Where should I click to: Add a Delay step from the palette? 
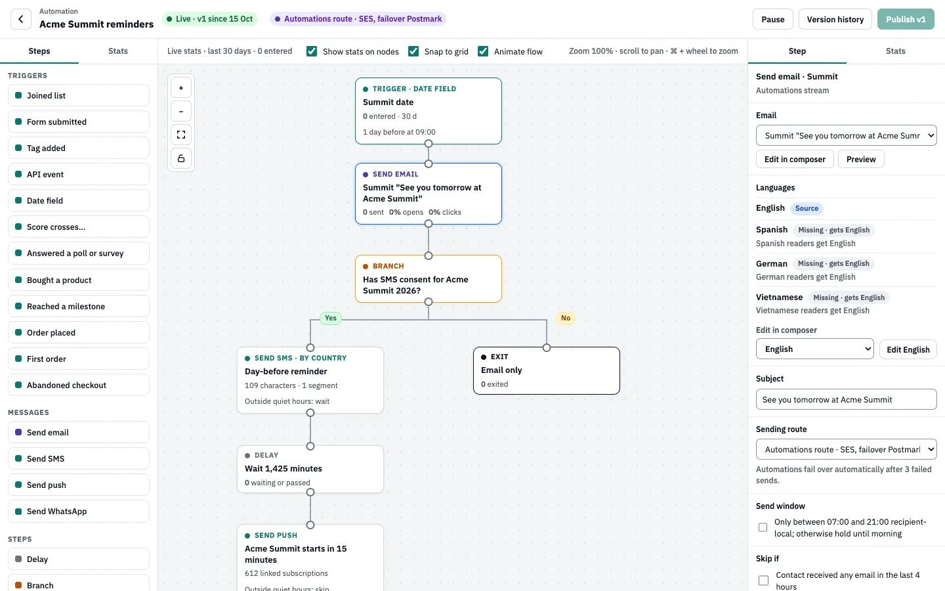coord(79,559)
